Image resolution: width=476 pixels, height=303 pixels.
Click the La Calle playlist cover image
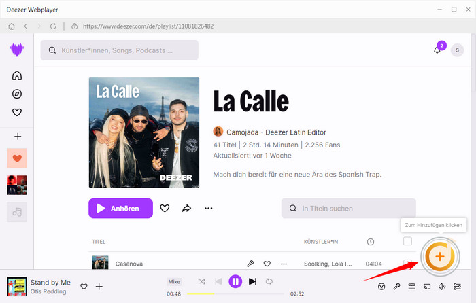coord(144,132)
